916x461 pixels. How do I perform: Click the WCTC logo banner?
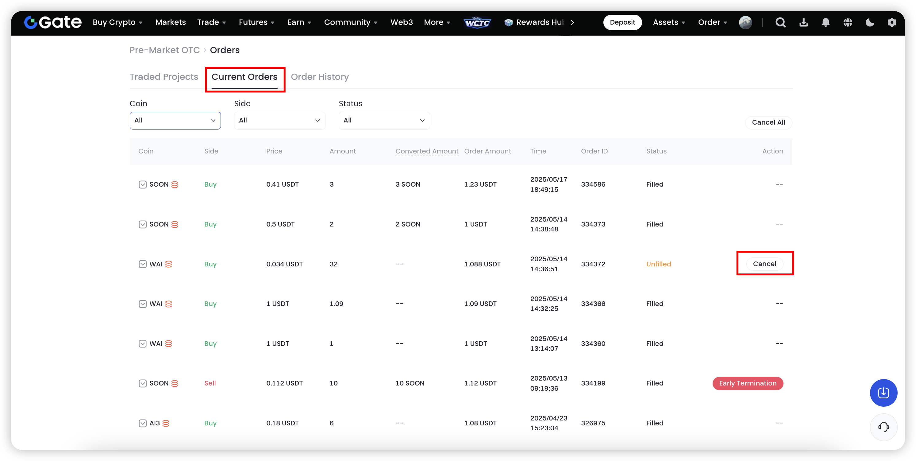477,22
